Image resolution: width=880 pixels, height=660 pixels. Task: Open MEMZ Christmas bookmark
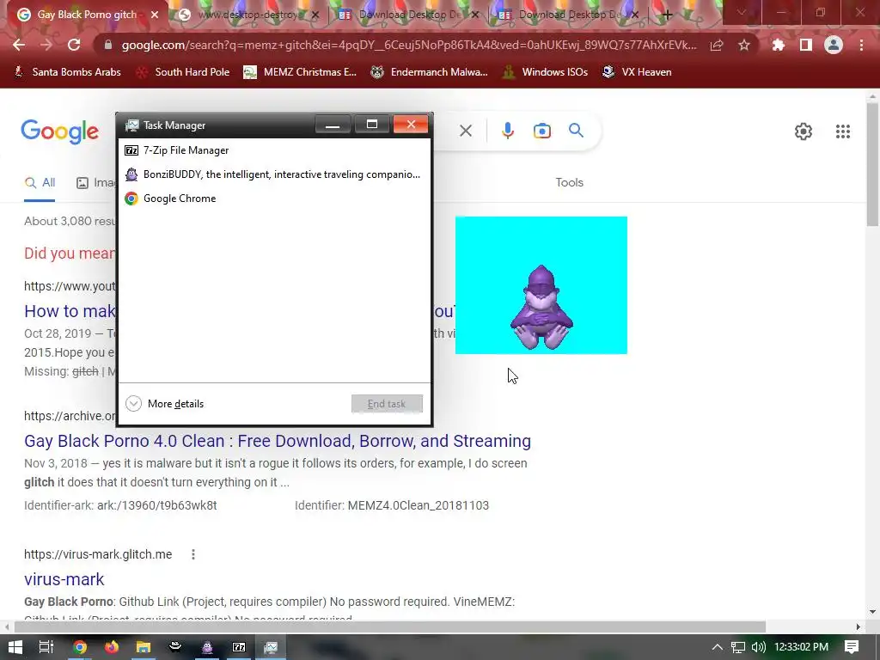coord(300,72)
